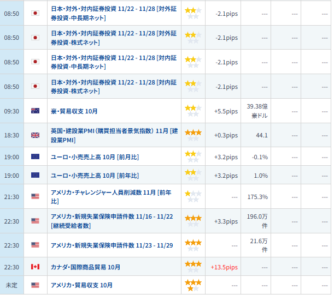Image resolution: width=334 pixels, height=295 pixels.
Task: Open the 対内証券投資-株式ネット event link
Action: (114, 87)
